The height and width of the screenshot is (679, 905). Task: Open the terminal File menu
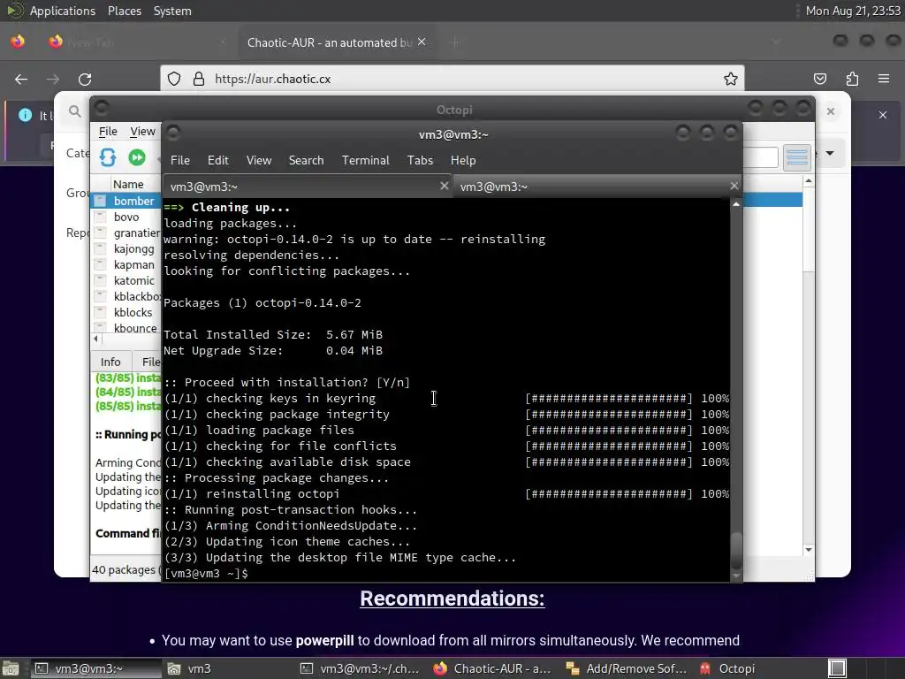point(180,161)
